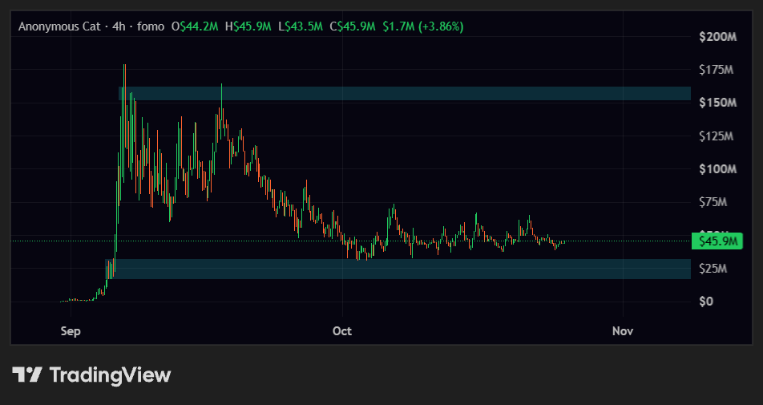763x405 pixels.
Task: Click the low value L$43.5M
Action: 301,26
